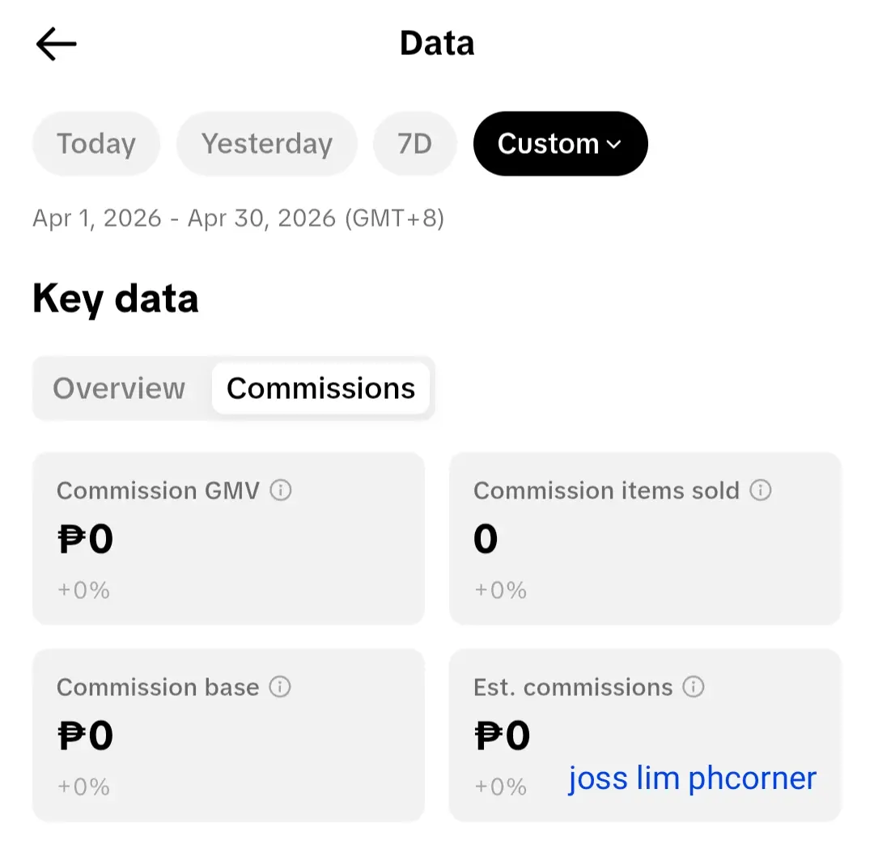Open the Commission base card

pyautogui.click(x=228, y=735)
